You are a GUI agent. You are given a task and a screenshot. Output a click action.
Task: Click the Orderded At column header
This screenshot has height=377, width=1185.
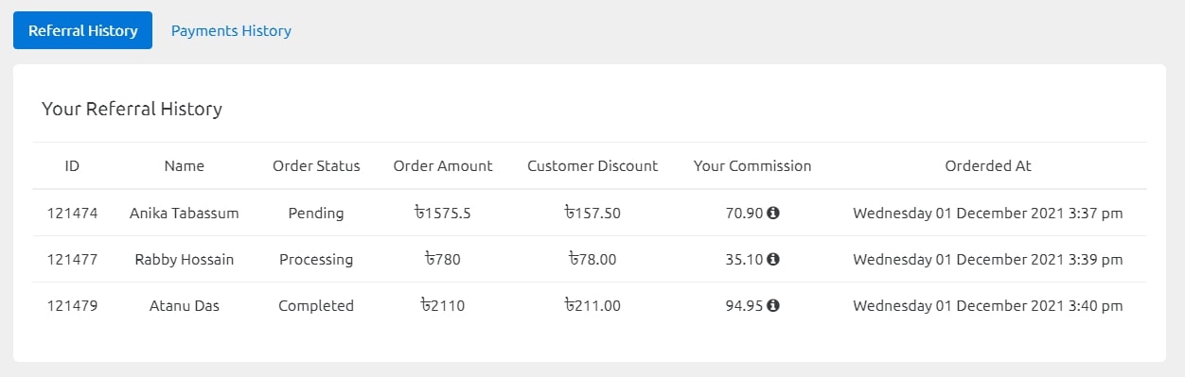tap(988, 165)
